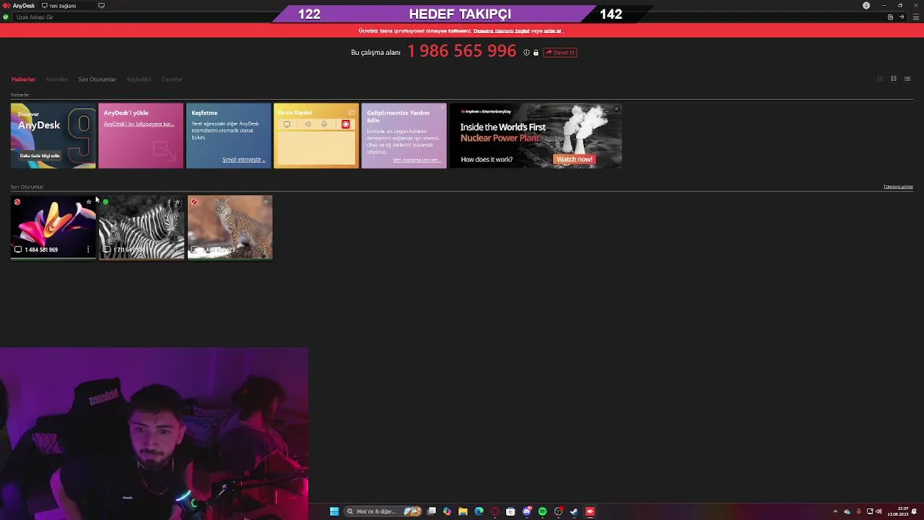Click the Deneme lisansını başlat link
The height and width of the screenshot is (520, 924).
501,31
